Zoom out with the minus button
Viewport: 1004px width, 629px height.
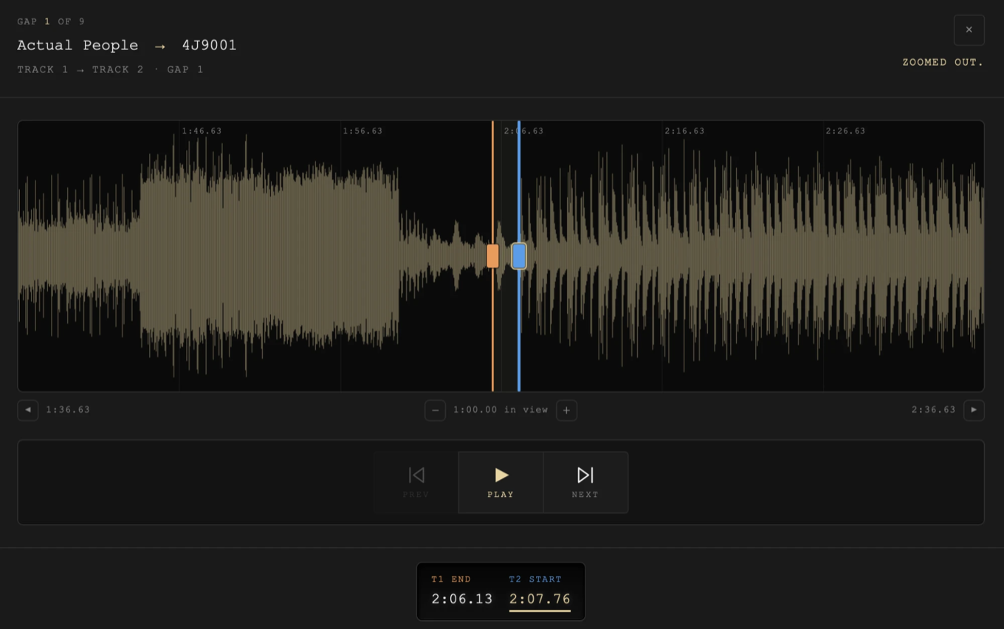(435, 410)
